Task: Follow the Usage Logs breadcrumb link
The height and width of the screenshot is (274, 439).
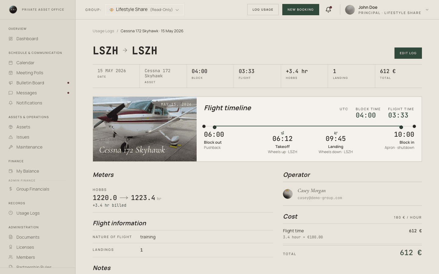Action: pyautogui.click(x=103, y=31)
